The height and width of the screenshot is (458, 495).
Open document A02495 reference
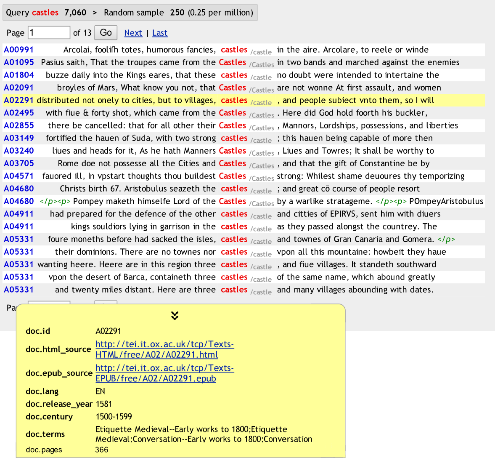tap(19, 113)
